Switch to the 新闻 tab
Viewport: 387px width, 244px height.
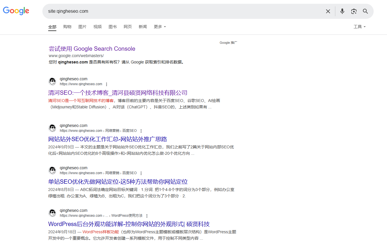tap(143, 27)
